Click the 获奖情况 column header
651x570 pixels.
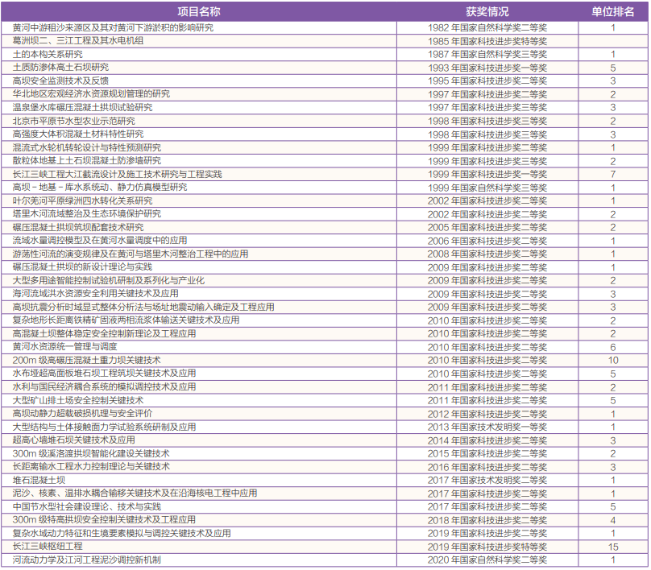click(x=487, y=12)
